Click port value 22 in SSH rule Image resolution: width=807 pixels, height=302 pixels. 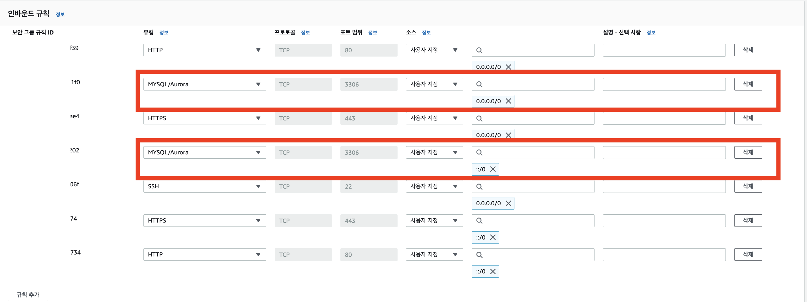369,187
